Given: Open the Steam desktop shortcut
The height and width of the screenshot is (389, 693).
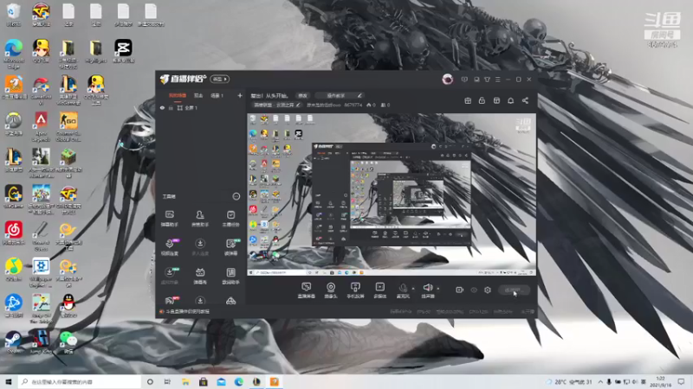Looking at the screenshot, I should click(13, 342).
